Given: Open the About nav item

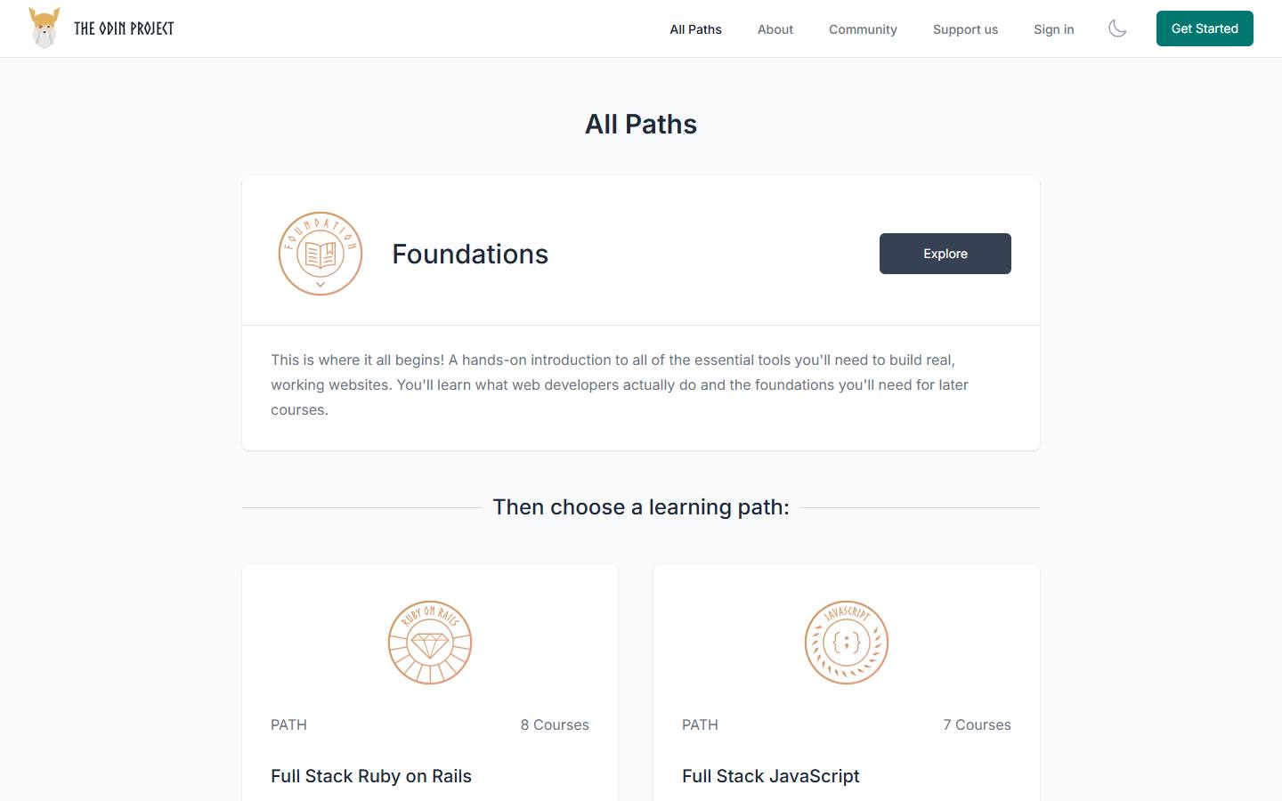Looking at the screenshot, I should tap(775, 29).
